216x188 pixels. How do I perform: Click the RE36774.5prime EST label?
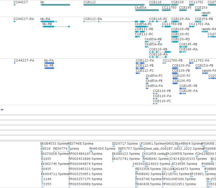pyautogui.click(x=66, y=149)
